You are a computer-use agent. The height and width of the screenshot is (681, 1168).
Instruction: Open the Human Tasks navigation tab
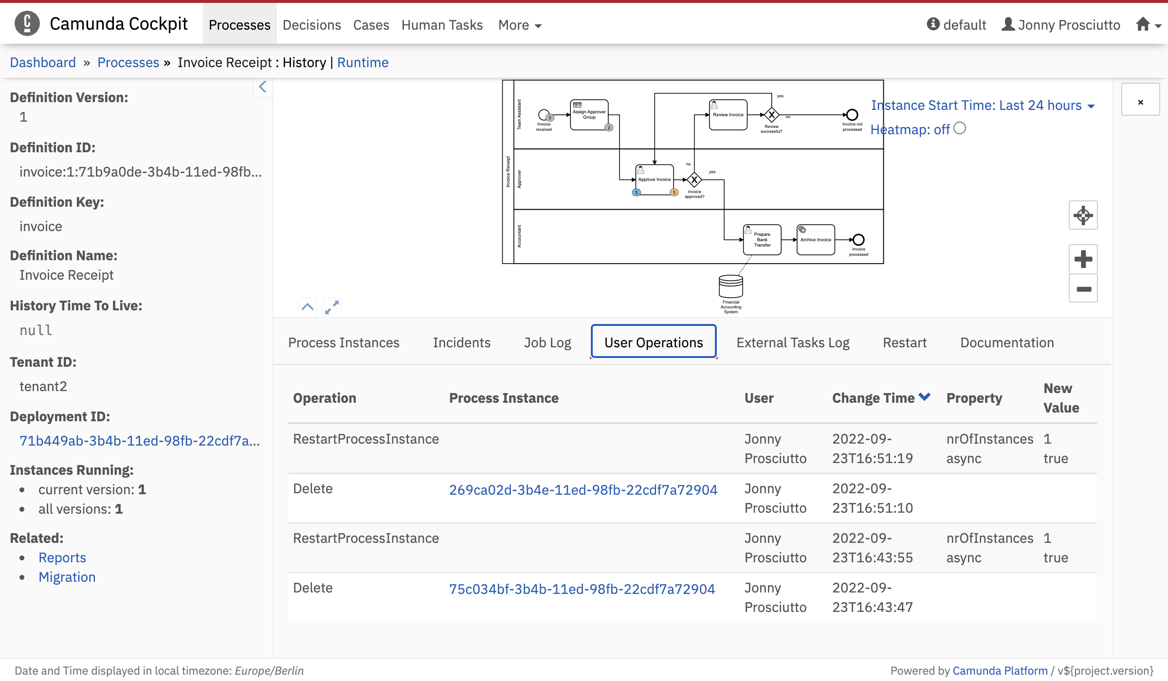pyautogui.click(x=442, y=25)
